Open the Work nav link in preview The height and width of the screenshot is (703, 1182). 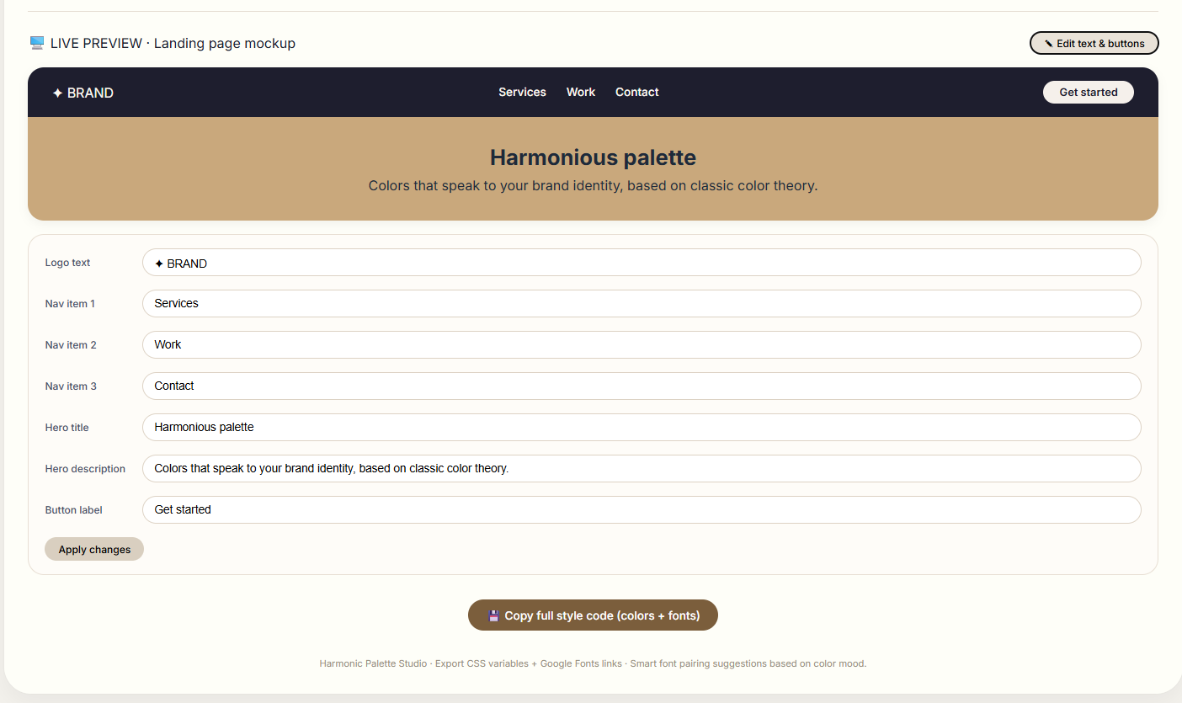tap(581, 92)
